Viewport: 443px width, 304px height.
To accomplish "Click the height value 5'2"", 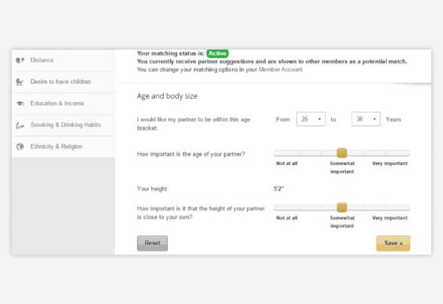I will click(279, 188).
